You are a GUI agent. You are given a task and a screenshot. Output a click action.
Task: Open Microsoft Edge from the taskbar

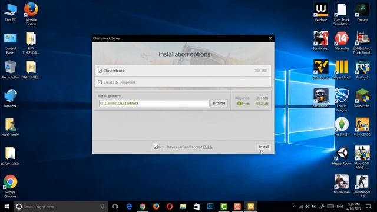click(x=129, y=207)
